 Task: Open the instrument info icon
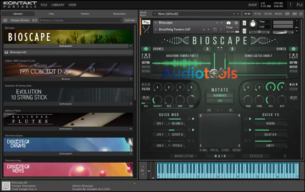tap(236, 23)
